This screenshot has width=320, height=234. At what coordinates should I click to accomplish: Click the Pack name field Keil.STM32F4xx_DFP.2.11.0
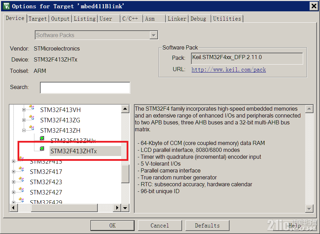tap(247, 58)
